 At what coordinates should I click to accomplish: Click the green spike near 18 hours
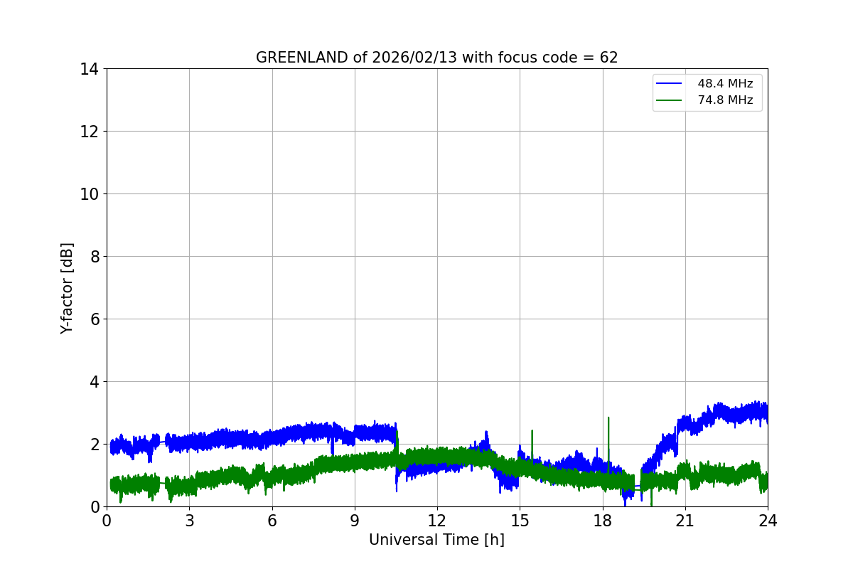point(608,441)
